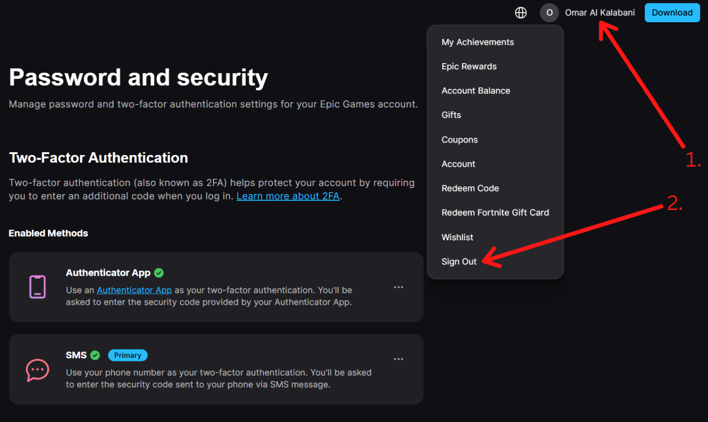The height and width of the screenshot is (422, 708).
Task: Open the Learn more about 2FA link
Action: click(x=288, y=196)
